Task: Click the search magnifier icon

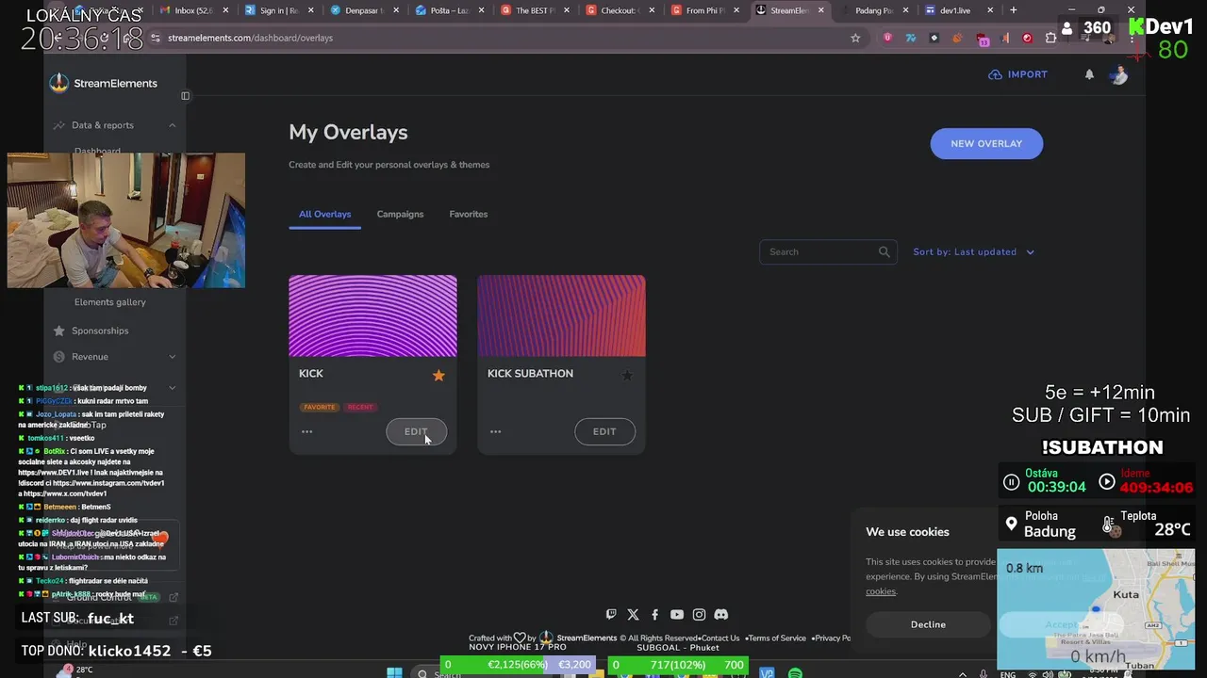Action: pos(884,251)
